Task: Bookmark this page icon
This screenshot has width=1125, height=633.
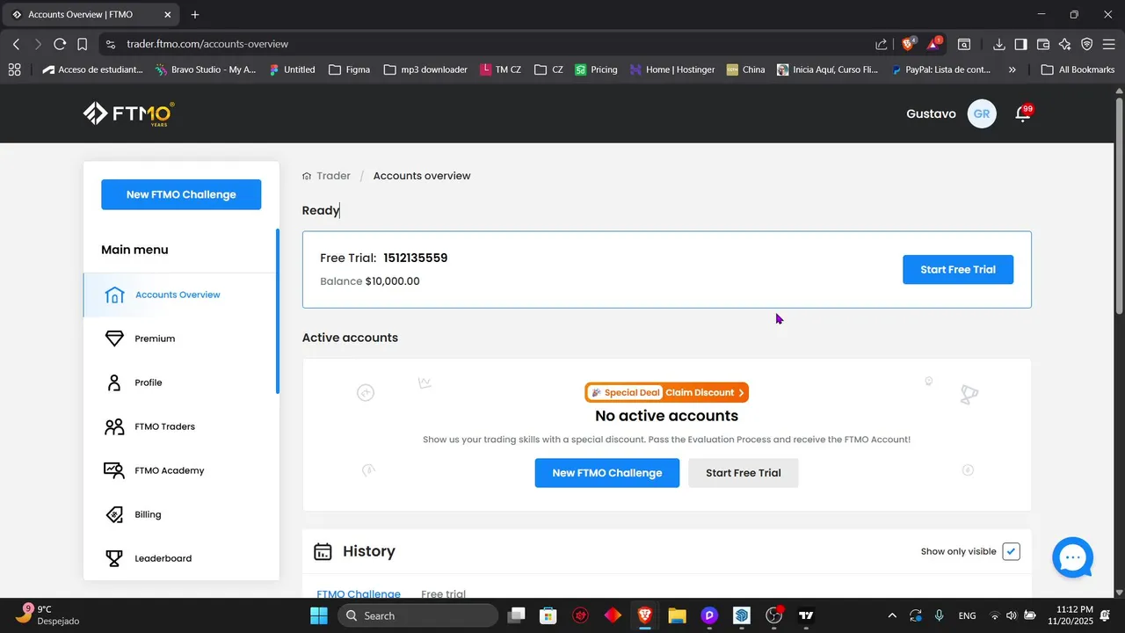Action: coord(82,44)
